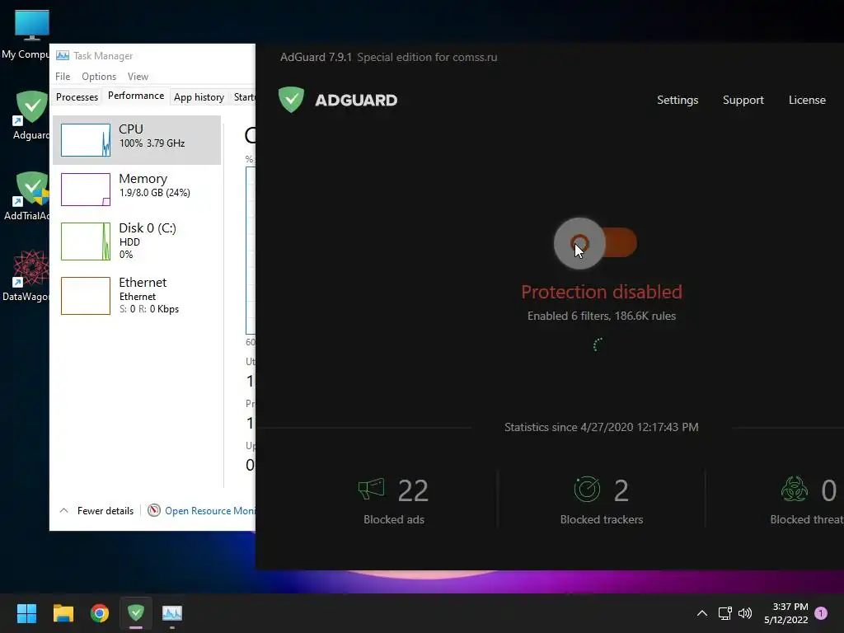Click the AdGuard taskbar icon
This screenshot has width=844, height=633.
(x=136, y=613)
